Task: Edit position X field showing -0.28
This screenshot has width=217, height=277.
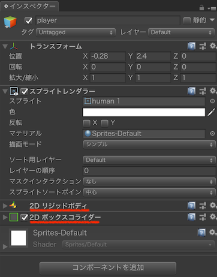Action: click(108, 56)
